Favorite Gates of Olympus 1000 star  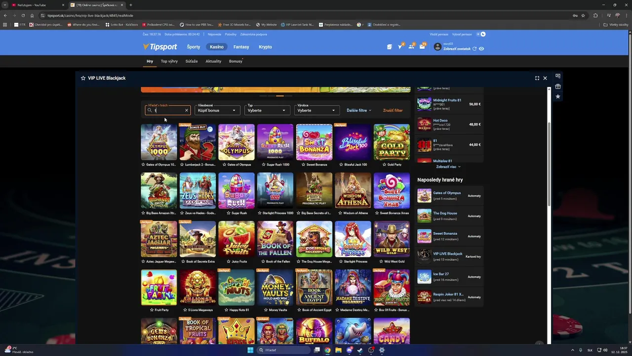coord(143,165)
